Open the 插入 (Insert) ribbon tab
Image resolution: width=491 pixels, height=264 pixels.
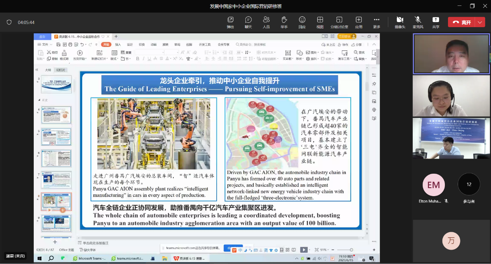(x=118, y=45)
